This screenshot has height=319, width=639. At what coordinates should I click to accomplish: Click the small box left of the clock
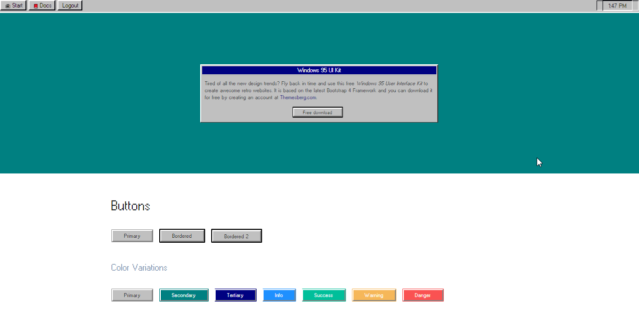[x=600, y=5]
